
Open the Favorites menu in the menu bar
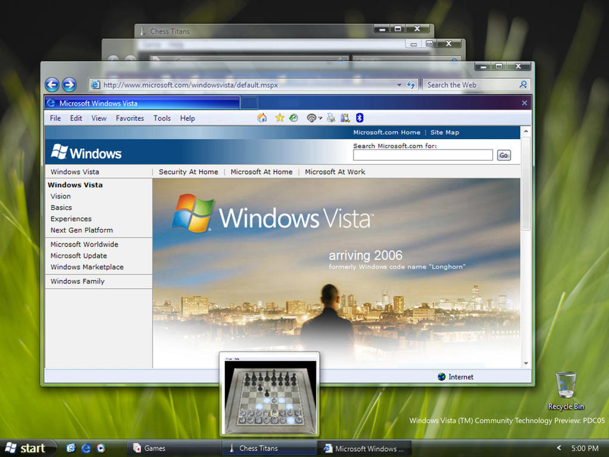pos(130,118)
